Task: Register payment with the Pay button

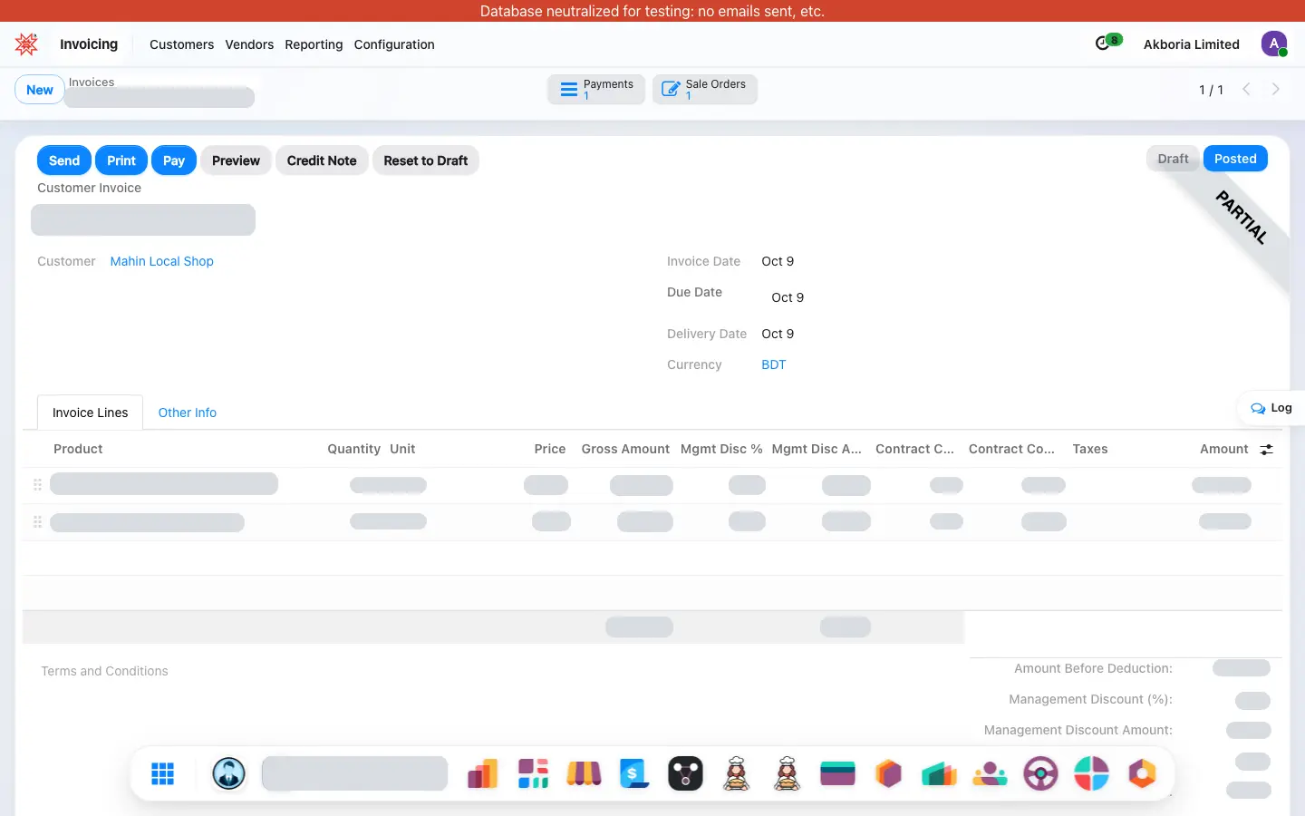Action: pyautogui.click(x=174, y=160)
